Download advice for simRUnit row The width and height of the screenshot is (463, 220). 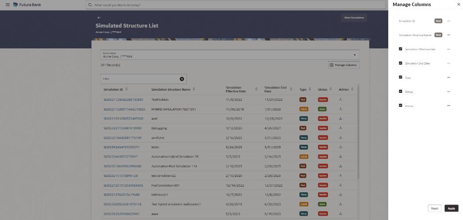[x=340, y=137]
